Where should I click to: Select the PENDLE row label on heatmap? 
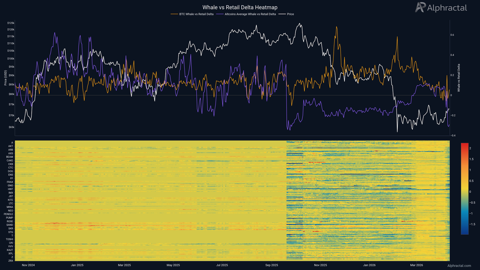(9, 214)
